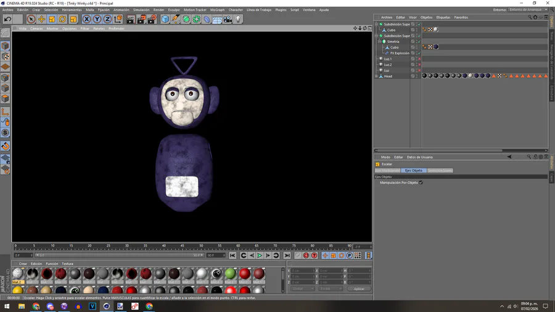
Task: Switch to the Ejes Objeto tab
Action: [x=414, y=171]
